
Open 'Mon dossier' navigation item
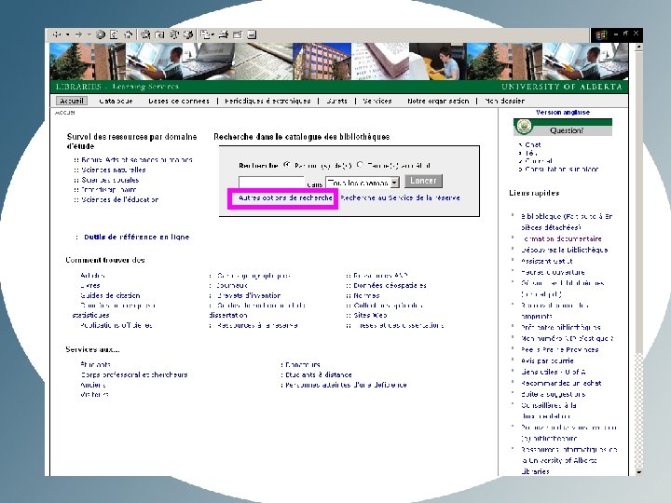tap(504, 101)
